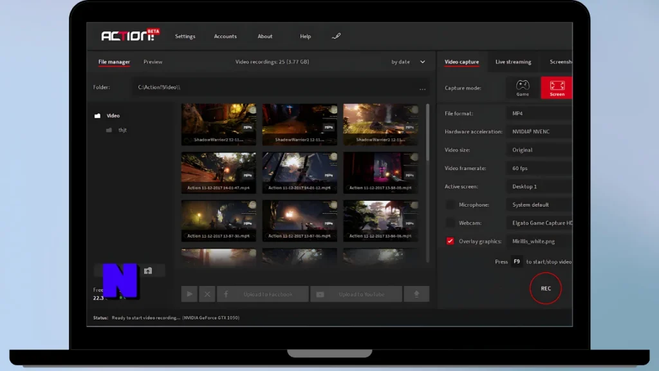Click the MP4 badge on Action 11-12-2017 13-58-00.mp4

[410, 175]
